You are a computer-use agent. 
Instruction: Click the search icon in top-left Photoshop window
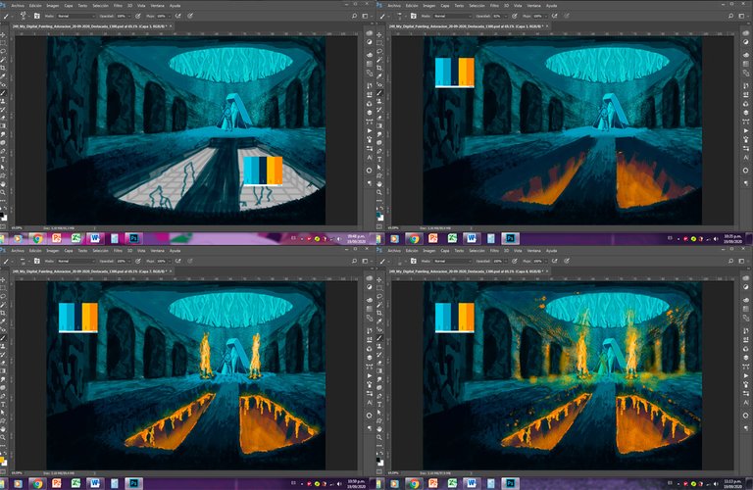click(x=354, y=16)
